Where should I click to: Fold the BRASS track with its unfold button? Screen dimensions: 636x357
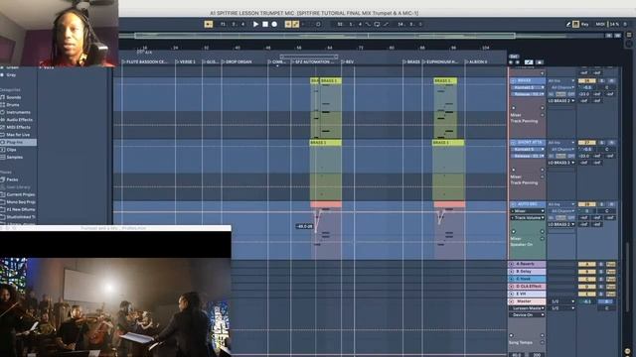pyautogui.click(x=513, y=81)
